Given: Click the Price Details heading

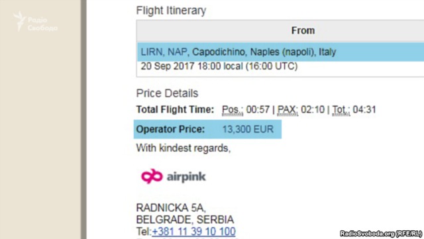Looking at the screenshot, I should tap(167, 93).
